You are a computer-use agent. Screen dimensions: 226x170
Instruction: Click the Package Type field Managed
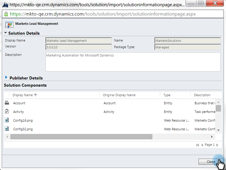pyautogui.click(x=187, y=47)
